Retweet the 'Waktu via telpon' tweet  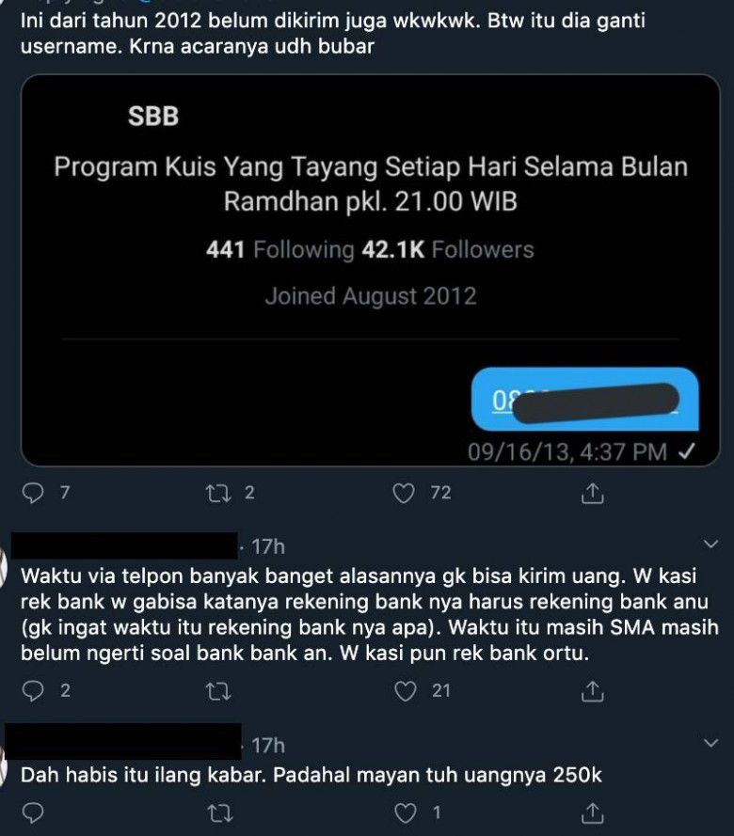pos(218,691)
